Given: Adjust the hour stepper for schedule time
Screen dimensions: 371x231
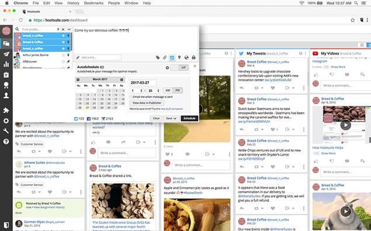Looking at the screenshot, I should click(141, 91).
